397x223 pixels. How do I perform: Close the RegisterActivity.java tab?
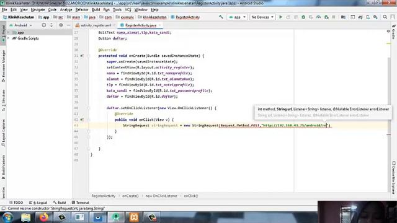click(x=160, y=25)
